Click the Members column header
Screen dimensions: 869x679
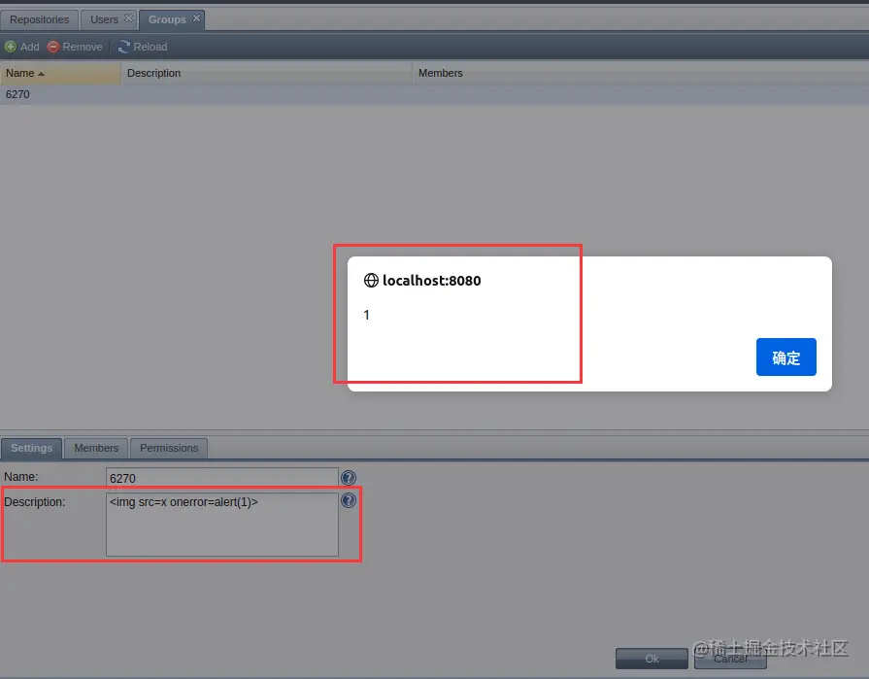click(x=641, y=73)
